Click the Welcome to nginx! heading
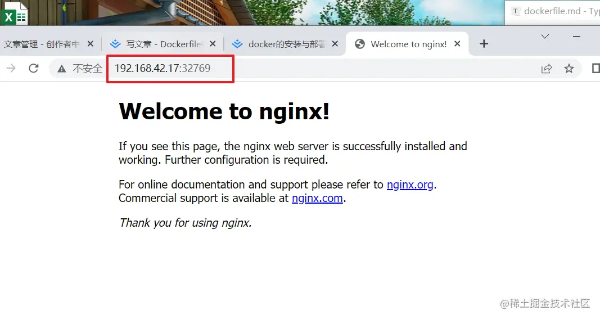 pyautogui.click(x=224, y=111)
